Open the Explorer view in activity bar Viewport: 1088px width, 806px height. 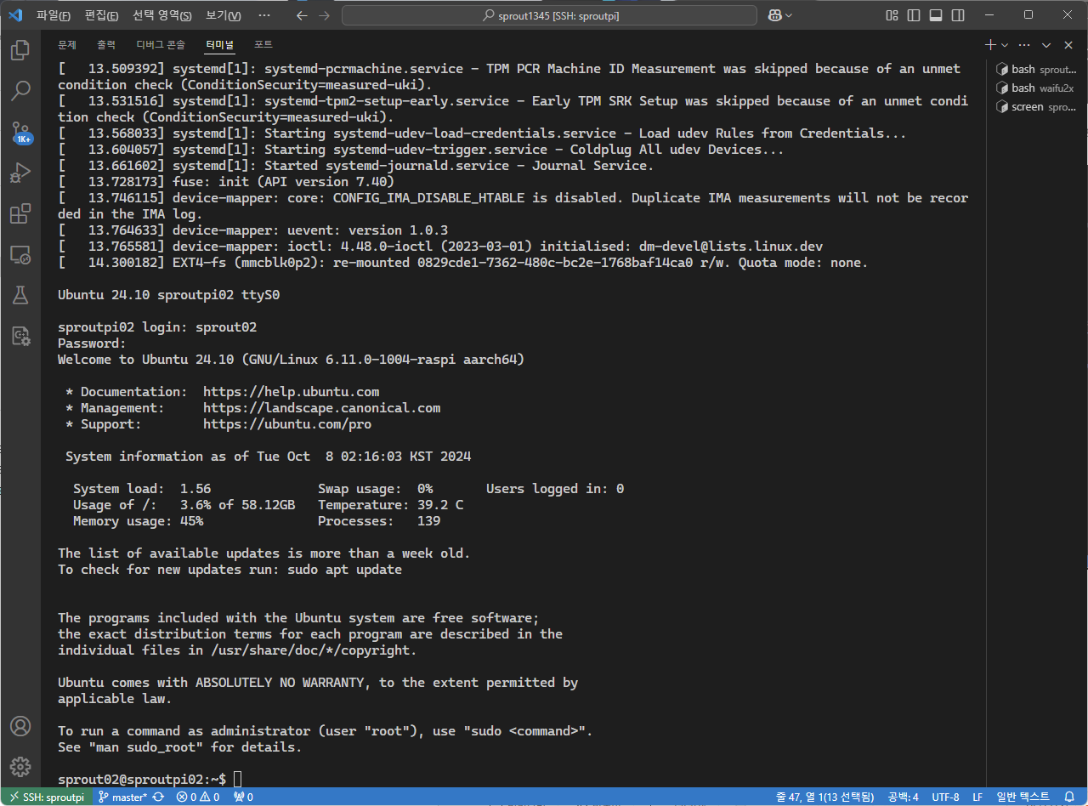(20, 50)
